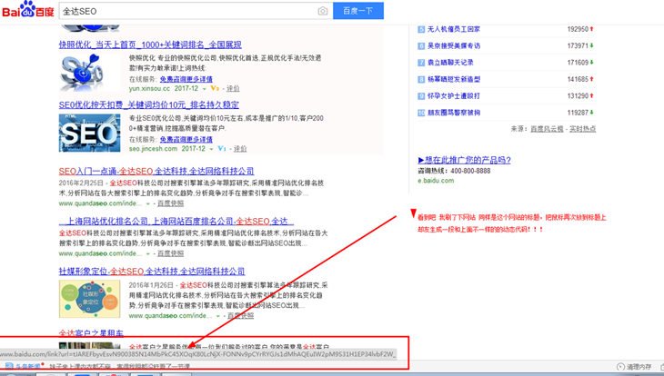The height and width of the screenshot is (376, 664).
Task: Click 免费咨询更多详情 under yun.xinsou.cc result
Action: click(x=186, y=79)
